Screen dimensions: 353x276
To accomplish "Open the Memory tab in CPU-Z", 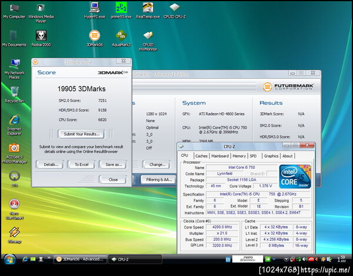I will point(239,156).
